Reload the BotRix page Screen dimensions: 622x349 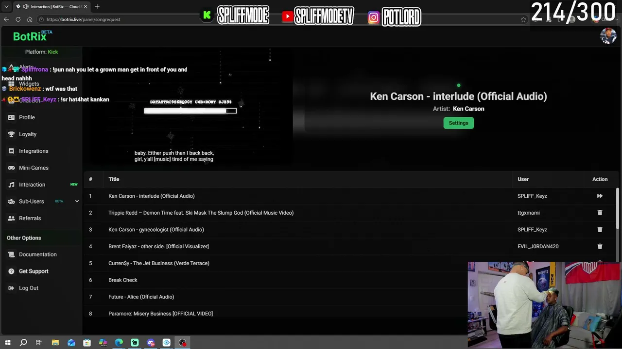pos(18,19)
